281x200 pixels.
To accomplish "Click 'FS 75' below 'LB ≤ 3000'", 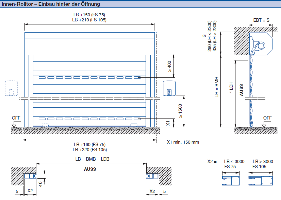I will pyautogui.click(x=230, y=167).
